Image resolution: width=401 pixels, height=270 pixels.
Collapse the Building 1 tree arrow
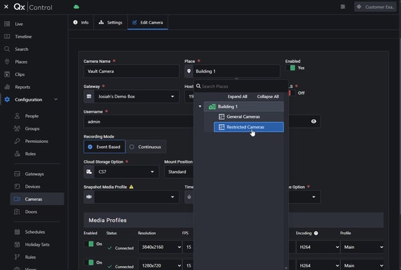tap(200, 107)
